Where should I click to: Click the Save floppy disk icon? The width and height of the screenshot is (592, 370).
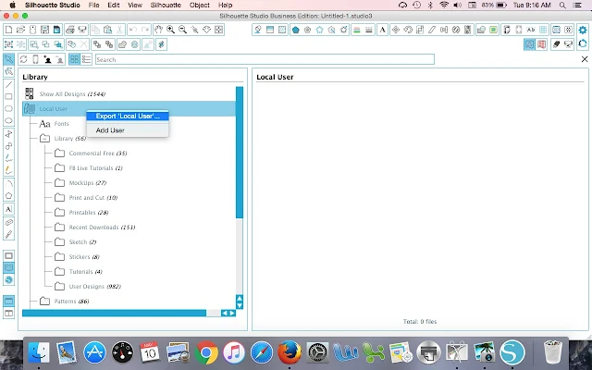[x=44, y=30]
